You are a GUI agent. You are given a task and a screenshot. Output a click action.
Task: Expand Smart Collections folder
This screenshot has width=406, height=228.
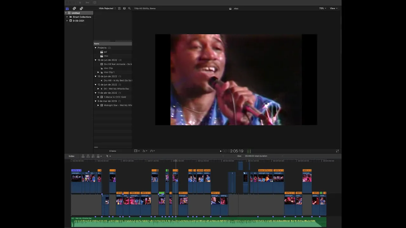coord(67,17)
